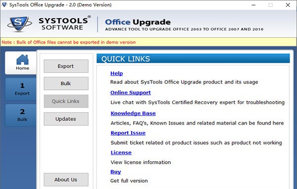Image resolution: width=297 pixels, height=189 pixels.
Task: Click the QUICK LINKS header text
Action: [x=125, y=59]
